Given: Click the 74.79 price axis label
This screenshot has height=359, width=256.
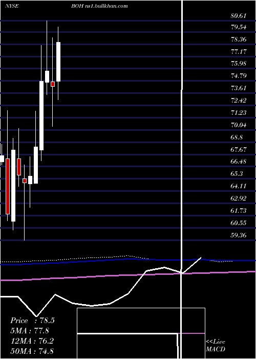Looking at the screenshot, I should (239, 75).
